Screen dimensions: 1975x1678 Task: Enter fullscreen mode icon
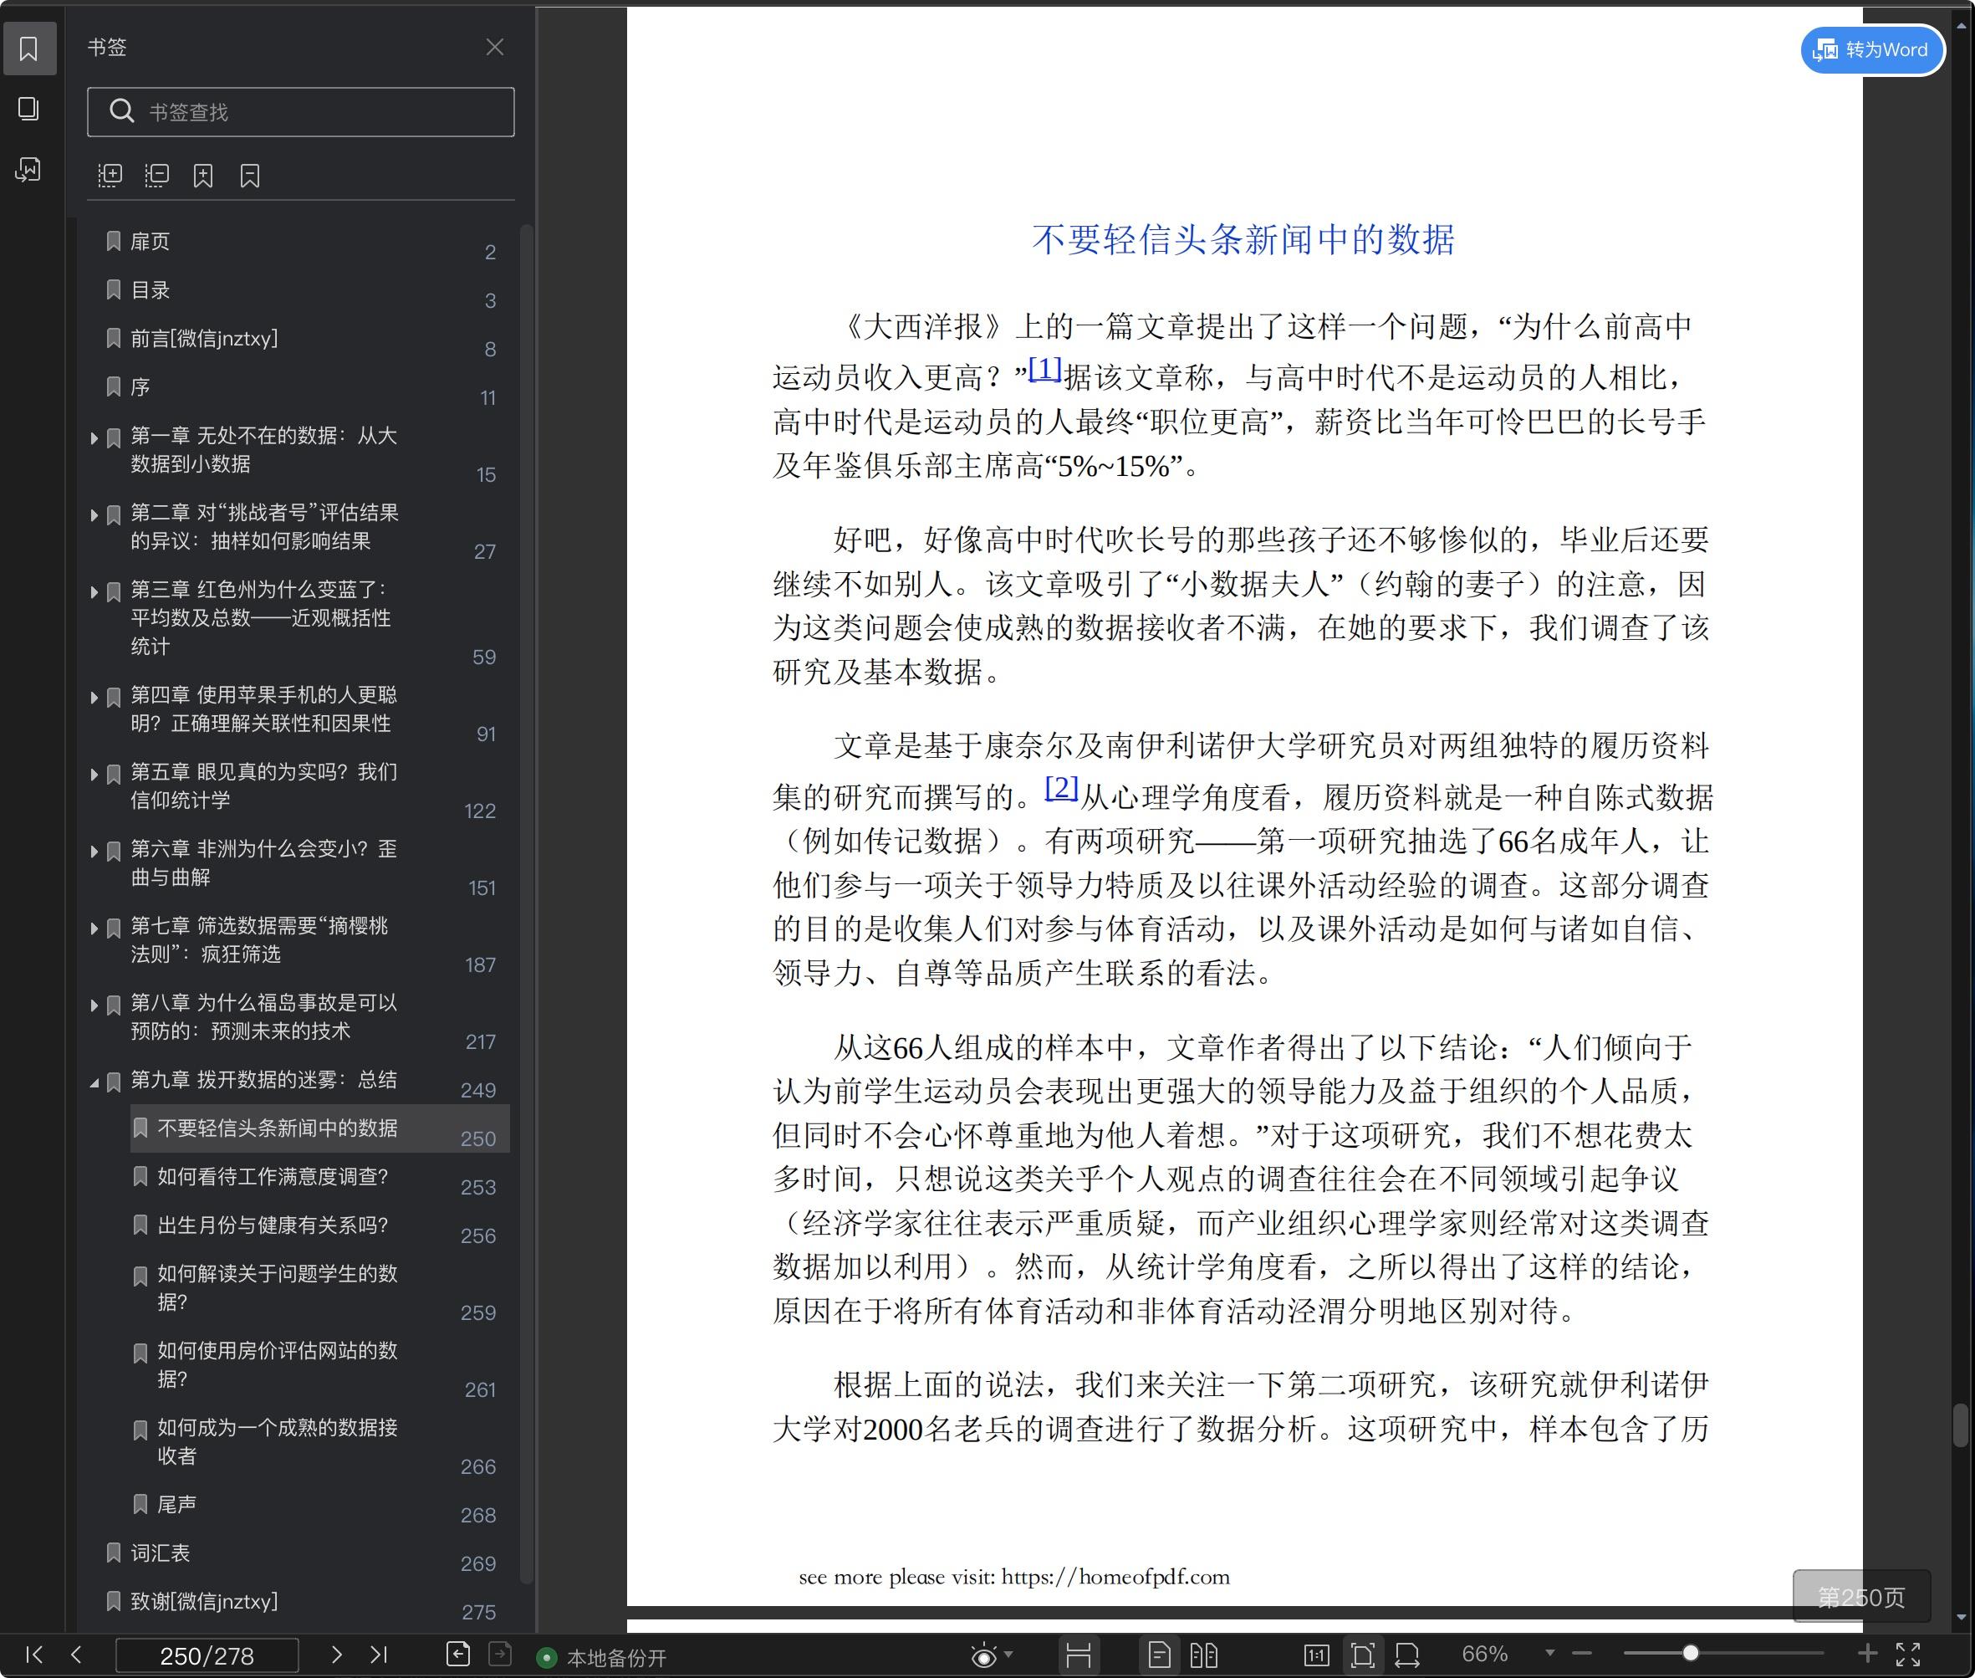1908,1655
